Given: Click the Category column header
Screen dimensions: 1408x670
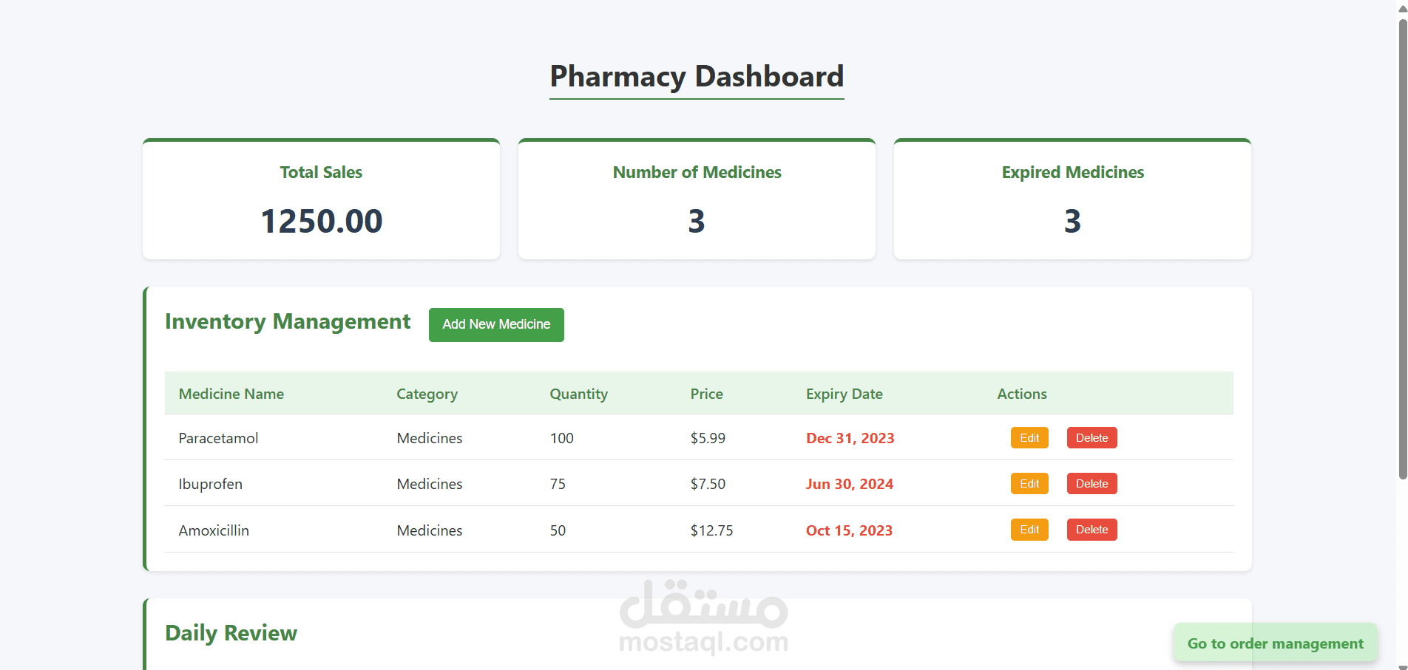Looking at the screenshot, I should point(427,394).
